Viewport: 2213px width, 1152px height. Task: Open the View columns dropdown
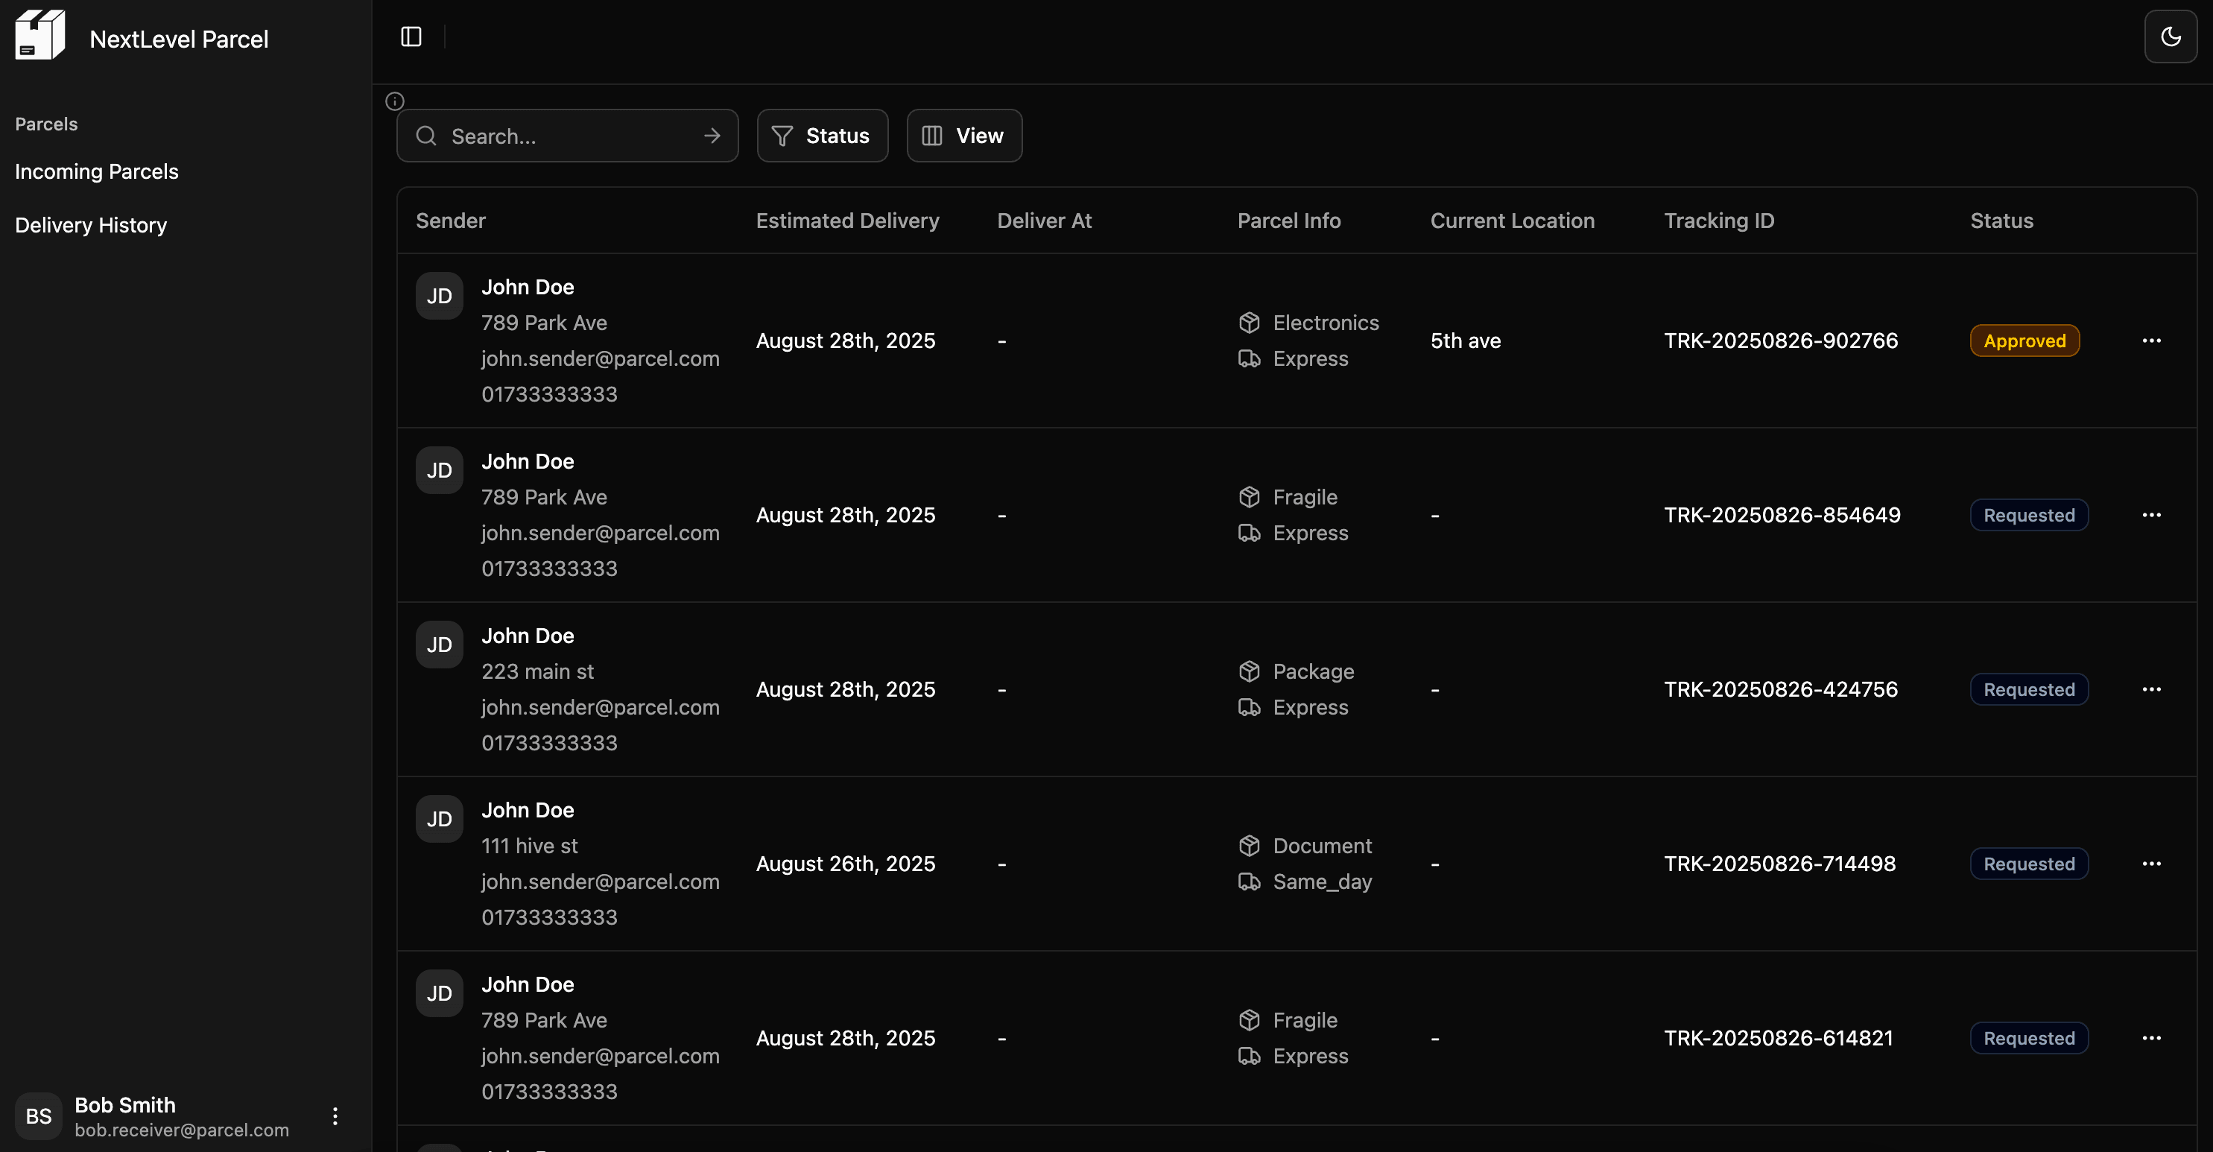964,136
